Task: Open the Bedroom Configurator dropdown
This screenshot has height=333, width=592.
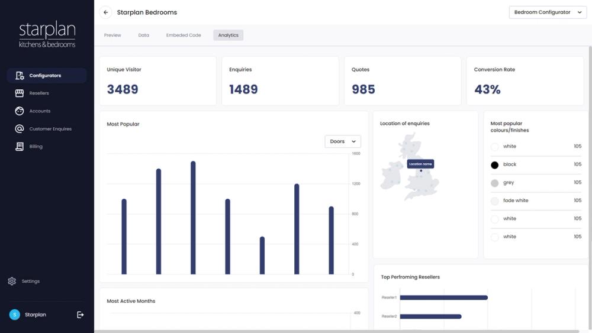Action: [548, 12]
